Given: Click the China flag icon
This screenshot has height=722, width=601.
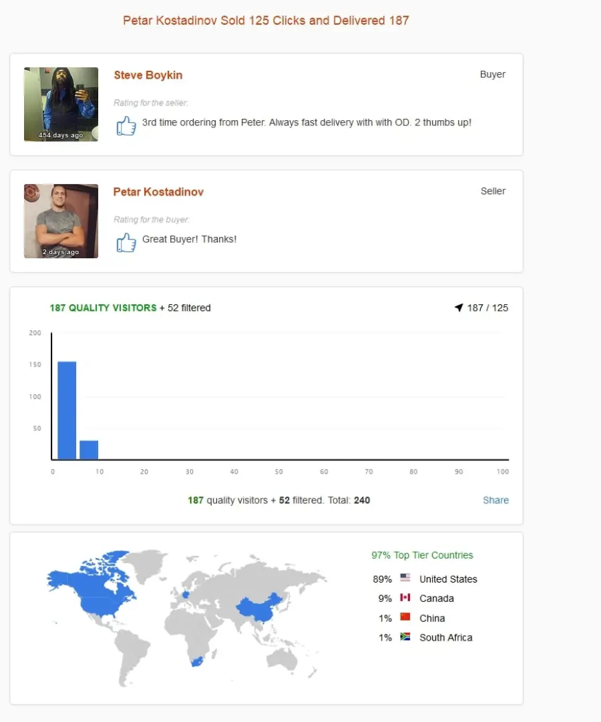Looking at the screenshot, I should point(405,617).
